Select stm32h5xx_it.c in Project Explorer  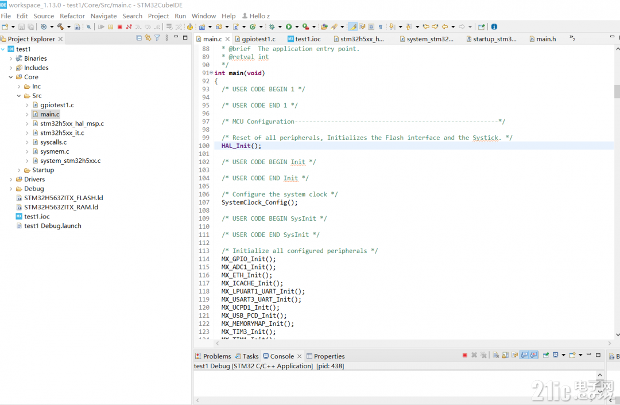(62, 133)
